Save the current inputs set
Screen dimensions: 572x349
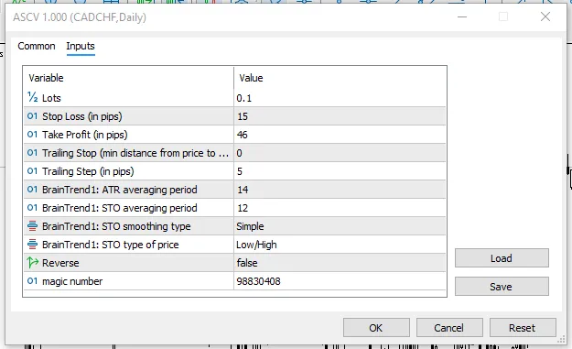(x=502, y=287)
